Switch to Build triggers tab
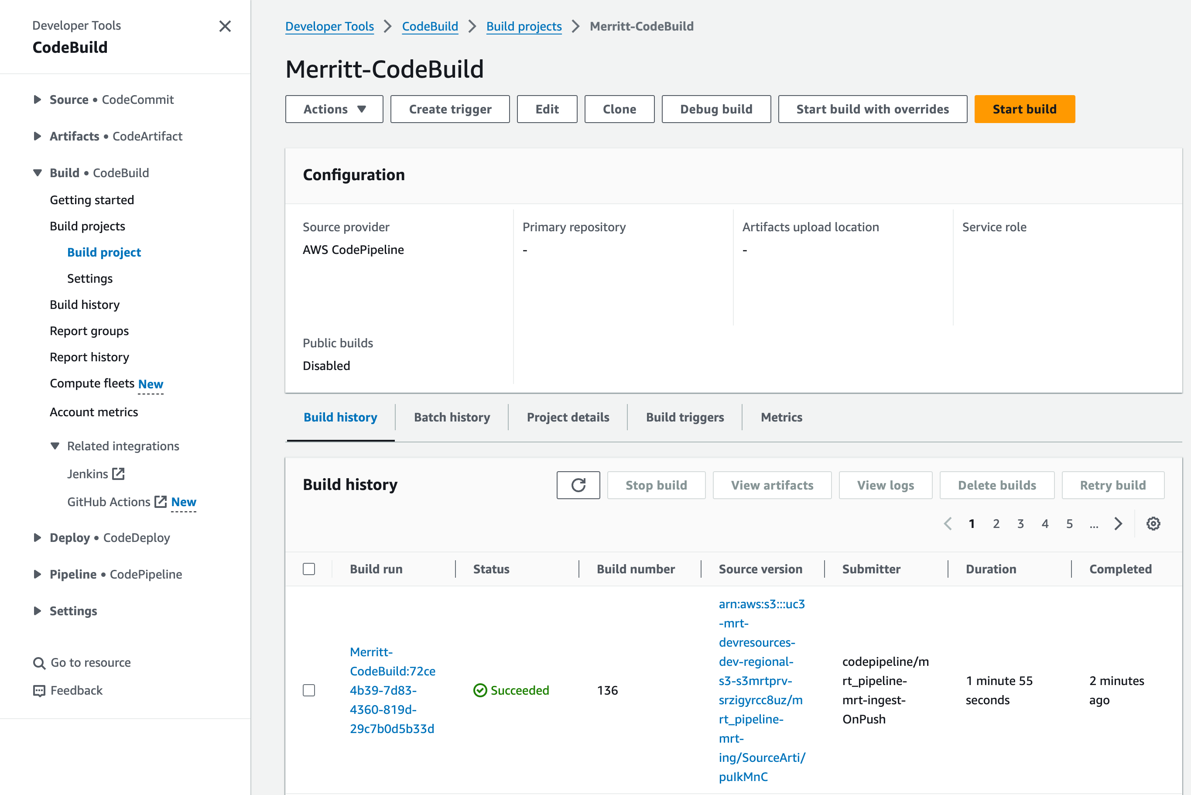 pos(684,417)
